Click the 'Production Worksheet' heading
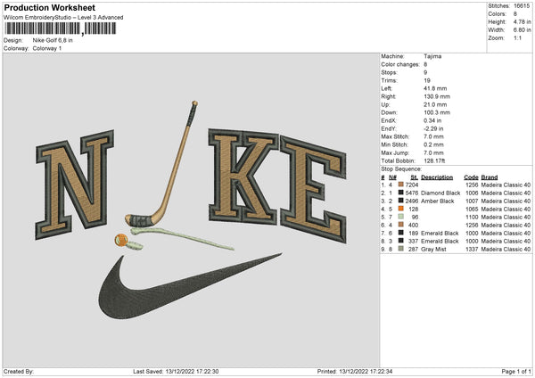The width and height of the screenshot is (535, 378). click(49, 7)
